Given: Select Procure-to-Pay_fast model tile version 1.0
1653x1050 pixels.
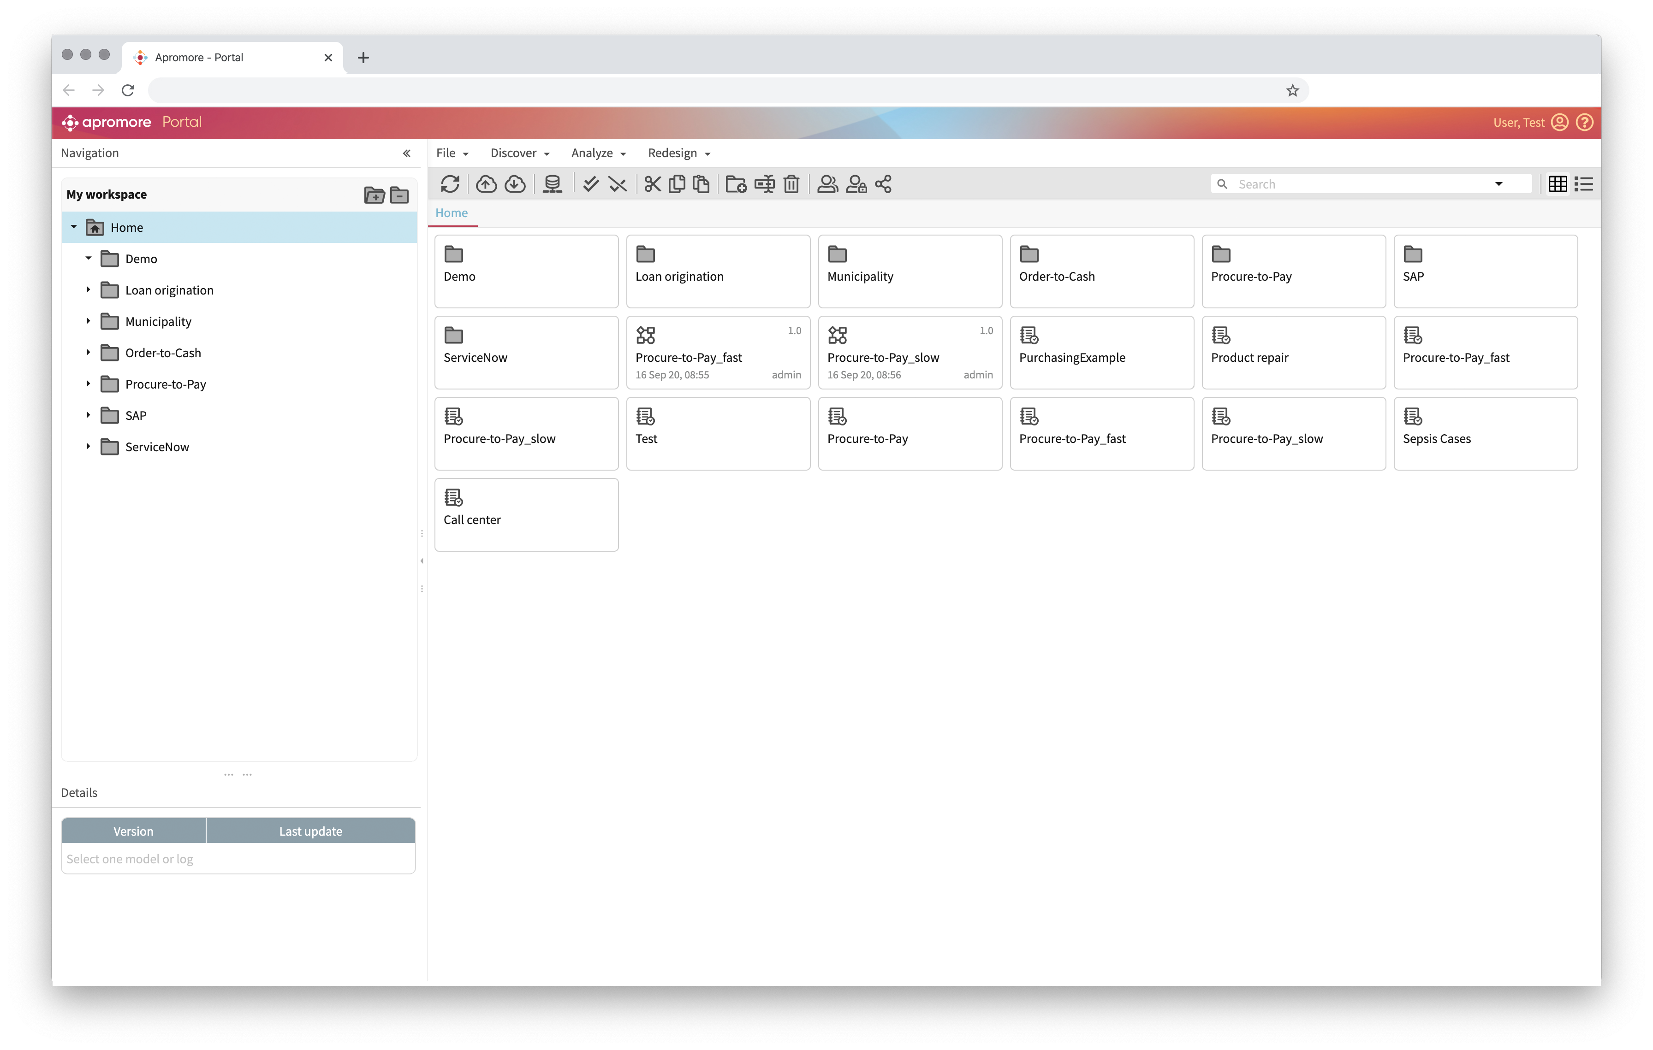Looking at the screenshot, I should coord(718,353).
